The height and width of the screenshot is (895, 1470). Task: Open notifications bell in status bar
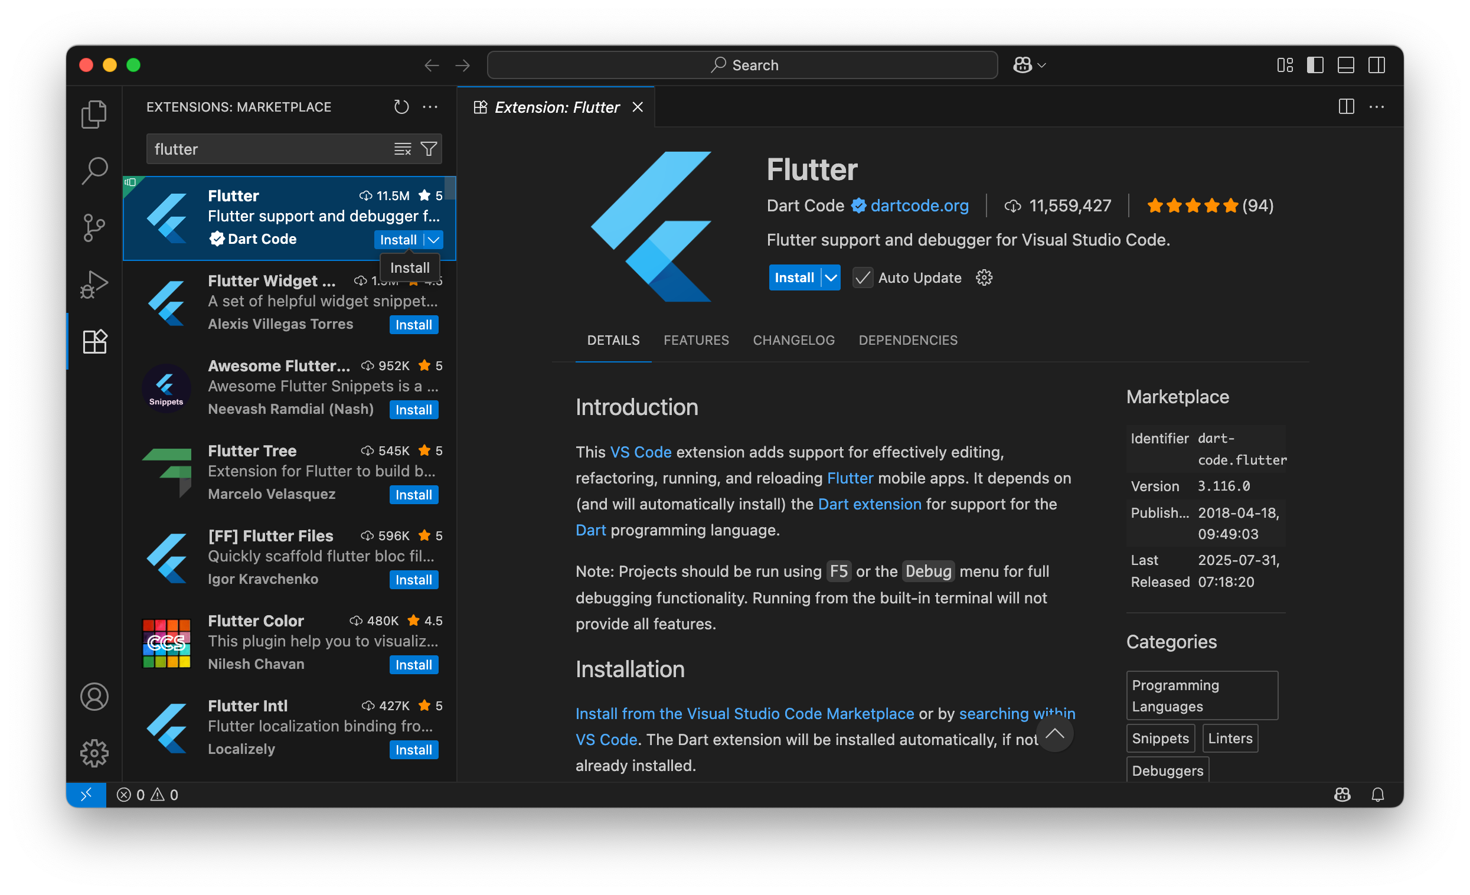(1377, 795)
